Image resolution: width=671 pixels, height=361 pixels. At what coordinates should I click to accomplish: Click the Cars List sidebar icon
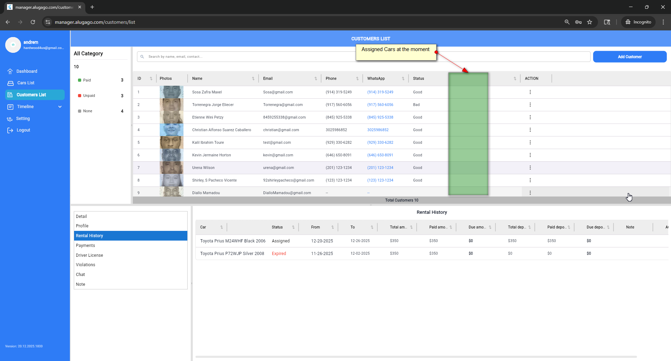pos(10,83)
